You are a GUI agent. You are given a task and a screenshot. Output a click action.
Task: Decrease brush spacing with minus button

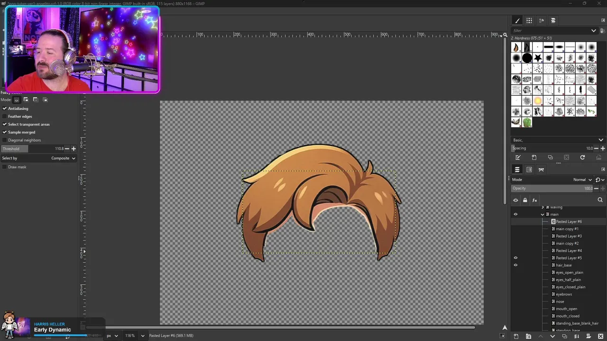(596, 148)
